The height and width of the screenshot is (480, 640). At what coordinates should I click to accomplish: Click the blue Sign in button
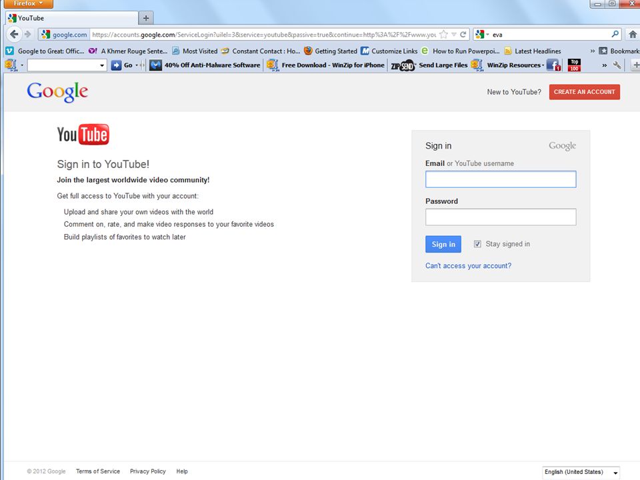(443, 244)
